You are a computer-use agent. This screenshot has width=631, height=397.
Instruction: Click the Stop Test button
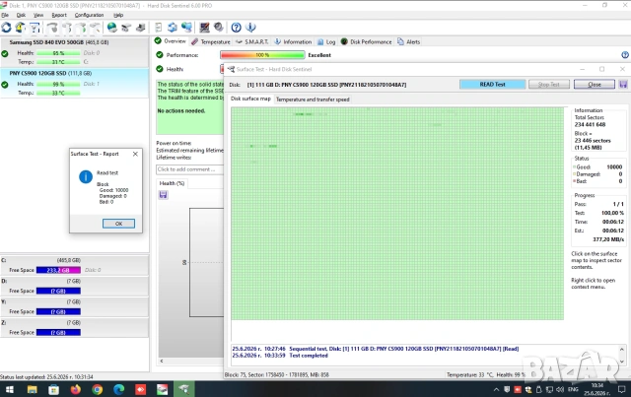549,85
